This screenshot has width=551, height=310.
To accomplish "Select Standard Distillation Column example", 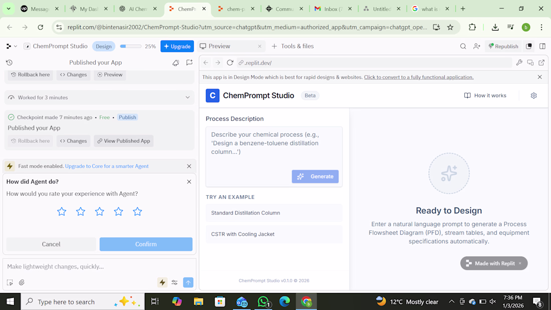I will (x=274, y=213).
